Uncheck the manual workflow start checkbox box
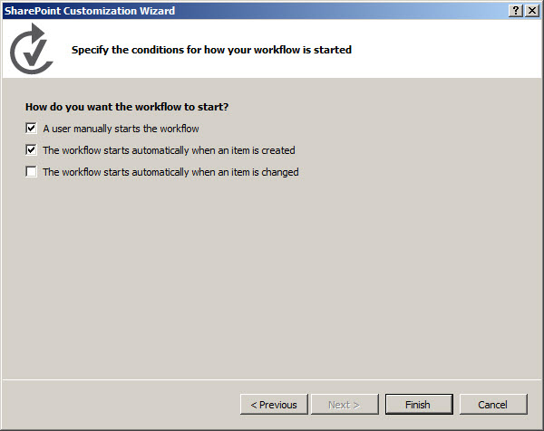This screenshot has width=544, height=431. pyautogui.click(x=31, y=129)
